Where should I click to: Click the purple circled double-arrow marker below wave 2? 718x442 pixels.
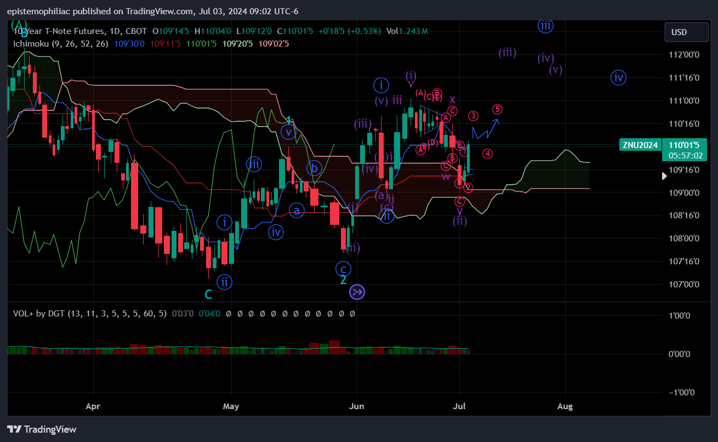(357, 292)
